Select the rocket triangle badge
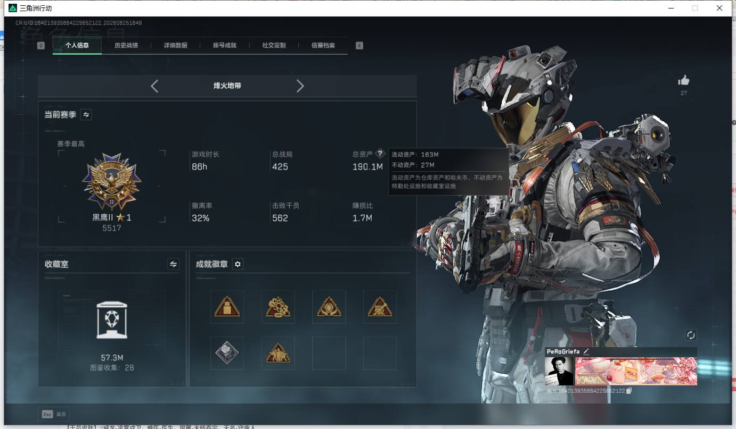 pyautogui.click(x=380, y=307)
